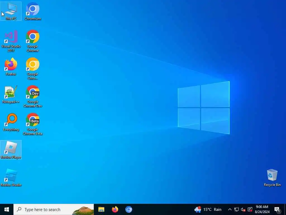Click the taskbar search box
Viewport: 286px width, 215px height.
point(54,209)
